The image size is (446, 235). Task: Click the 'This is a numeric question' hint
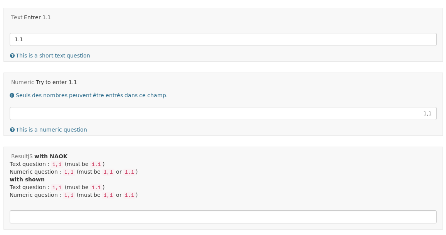(51, 130)
